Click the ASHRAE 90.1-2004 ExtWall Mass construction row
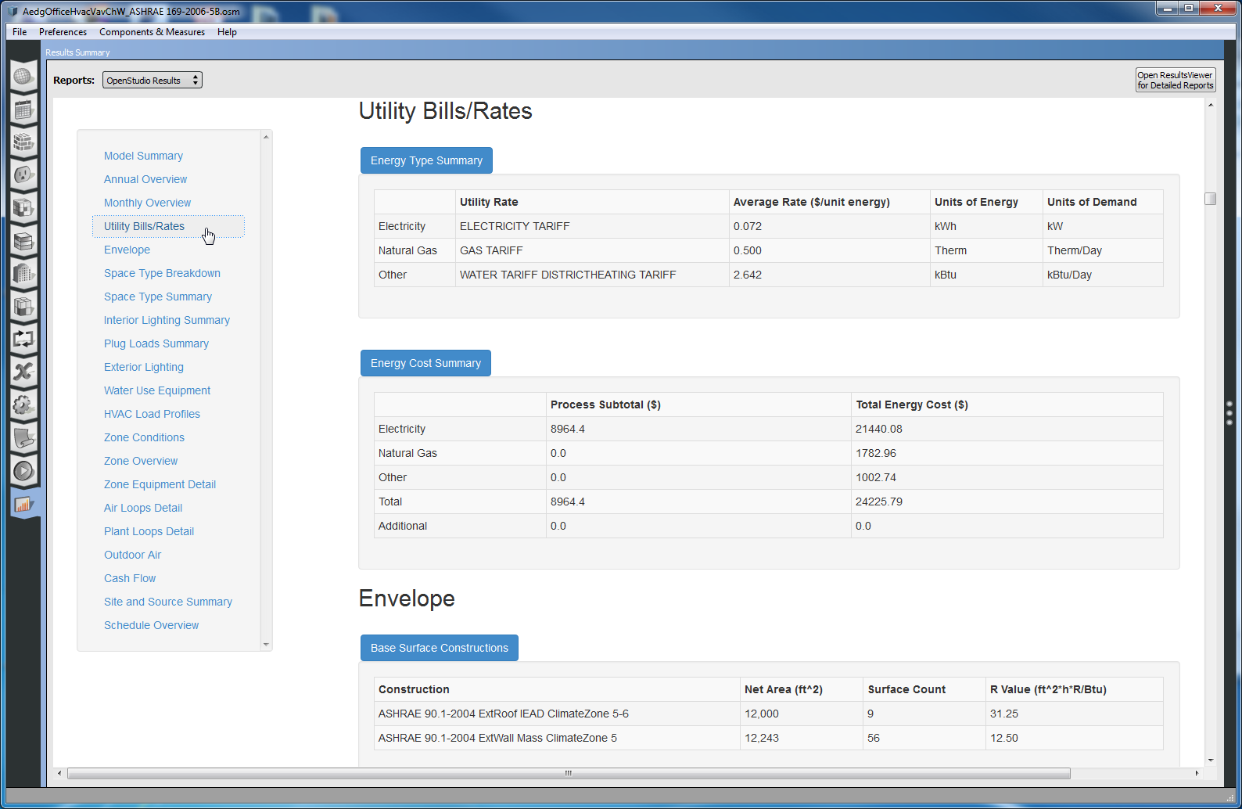The image size is (1242, 809). coord(768,738)
